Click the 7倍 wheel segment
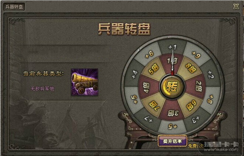 click(155, 106)
